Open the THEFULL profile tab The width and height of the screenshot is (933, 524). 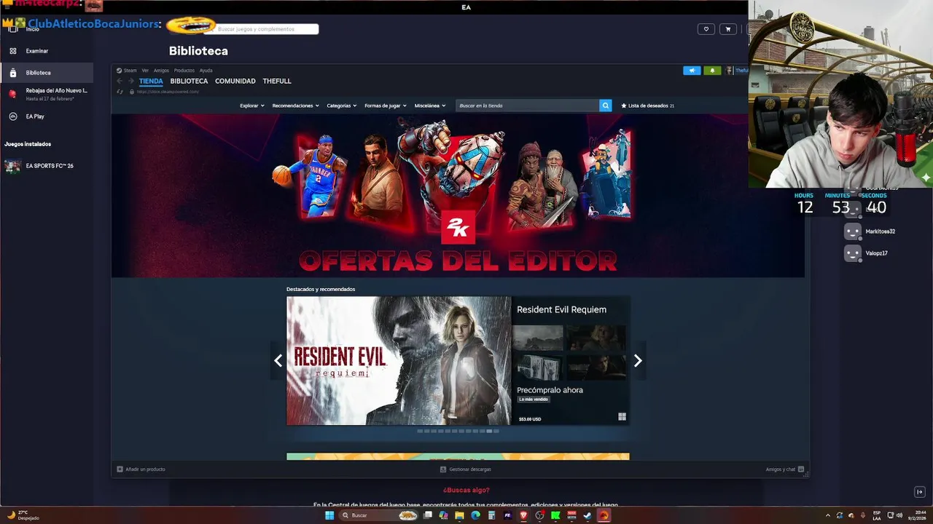(x=277, y=81)
